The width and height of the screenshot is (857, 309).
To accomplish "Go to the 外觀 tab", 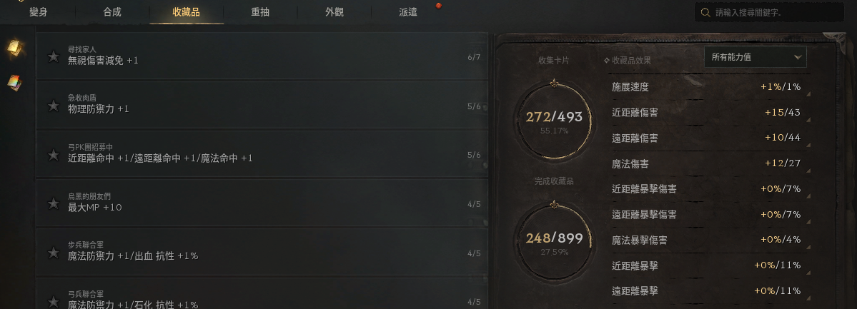I will click(334, 12).
